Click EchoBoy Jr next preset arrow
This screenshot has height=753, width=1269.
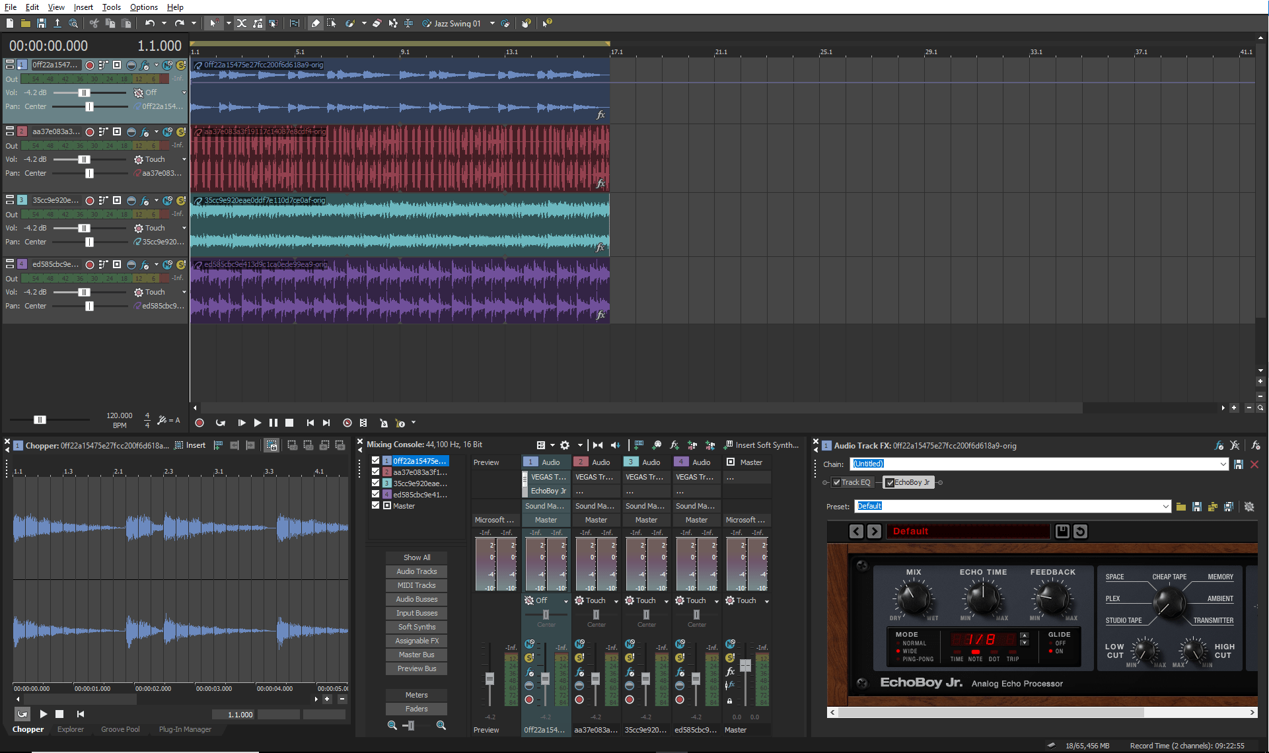(874, 531)
